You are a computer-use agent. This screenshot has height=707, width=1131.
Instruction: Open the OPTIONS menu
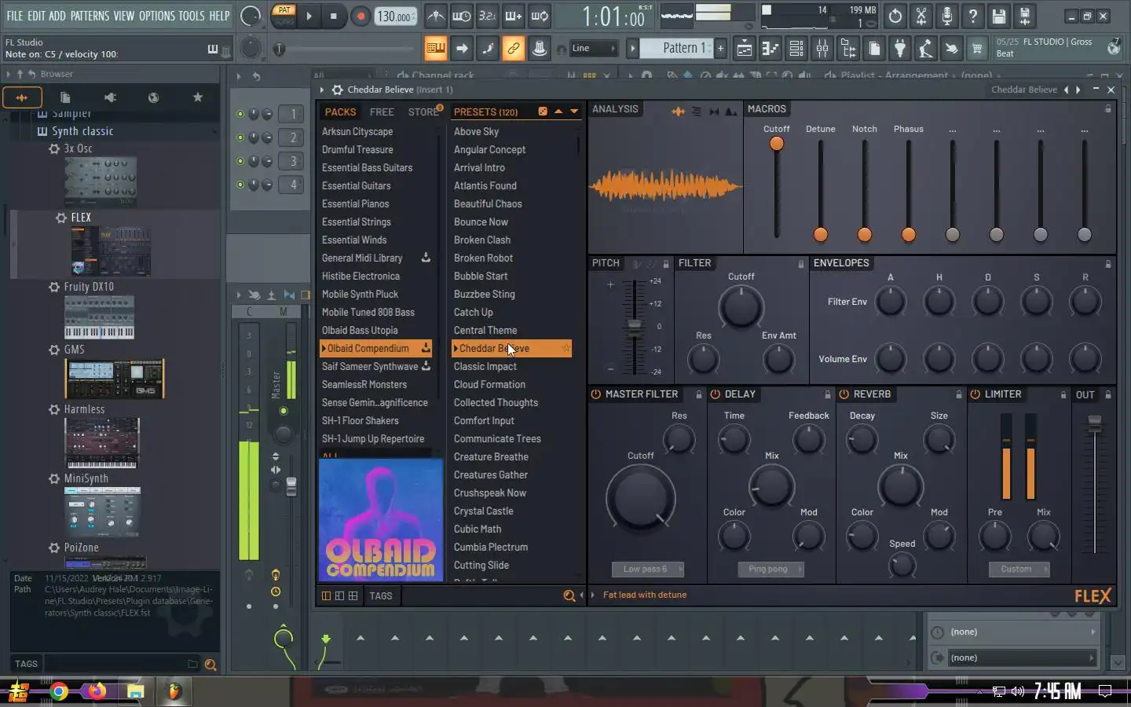pyautogui.click(x=157, y=16)
